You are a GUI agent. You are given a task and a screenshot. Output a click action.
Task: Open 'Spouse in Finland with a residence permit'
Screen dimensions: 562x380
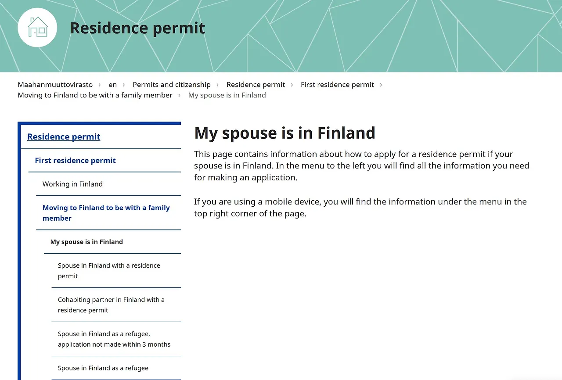click(109, 270)
